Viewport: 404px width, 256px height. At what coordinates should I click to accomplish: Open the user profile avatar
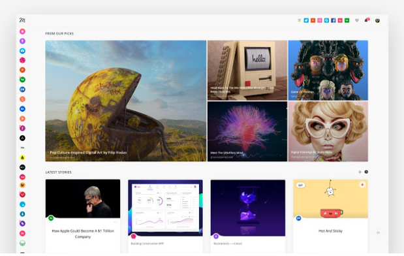377,21
